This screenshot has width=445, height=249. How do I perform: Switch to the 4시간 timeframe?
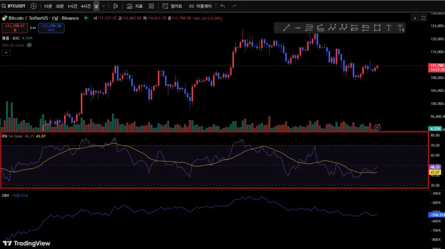click(86, 6)
